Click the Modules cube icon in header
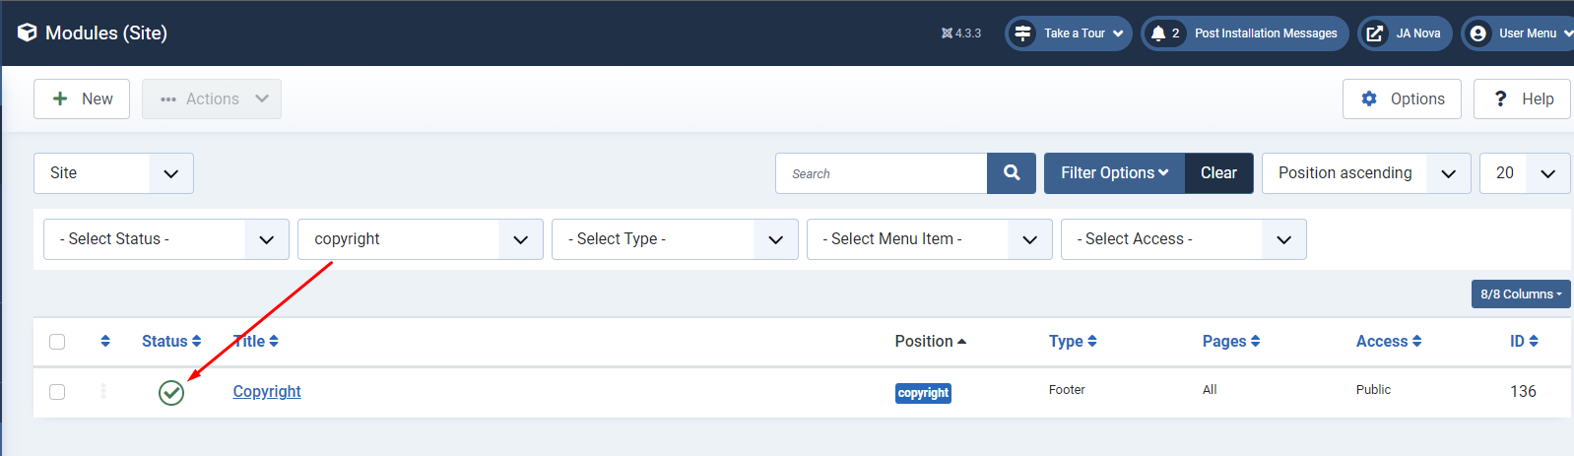 (28, 33)
